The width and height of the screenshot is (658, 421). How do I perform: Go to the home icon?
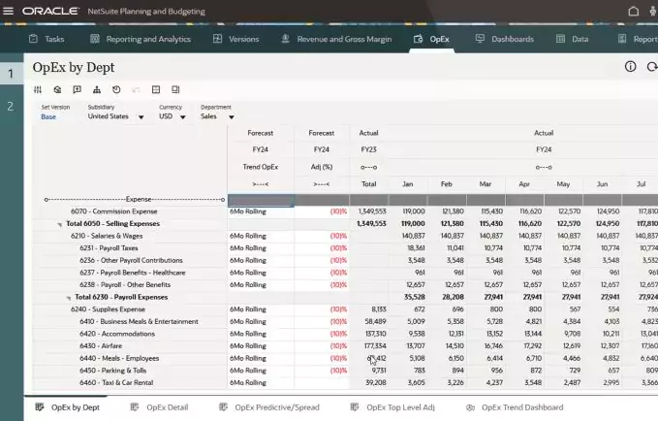(x=633, y=12)
